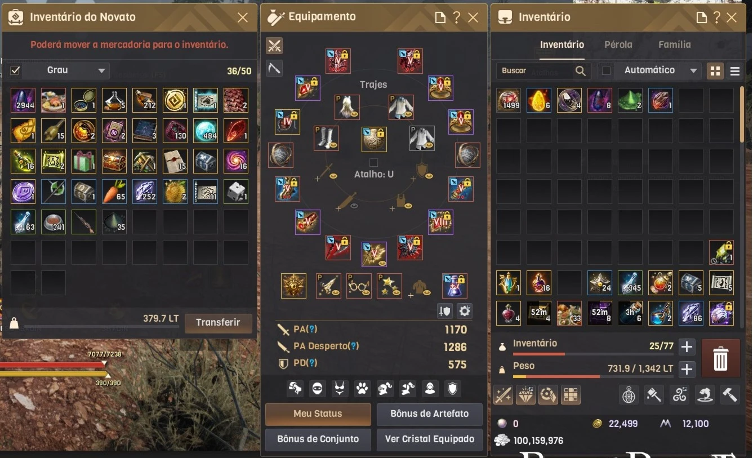Expand inventory slots with plus button
This screenshot has height=458, width=753.
point(687,346)
